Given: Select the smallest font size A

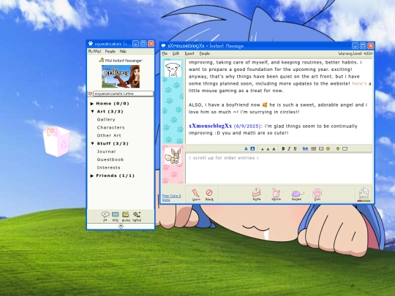Looking at the screenshot, I should pos(263,149).
